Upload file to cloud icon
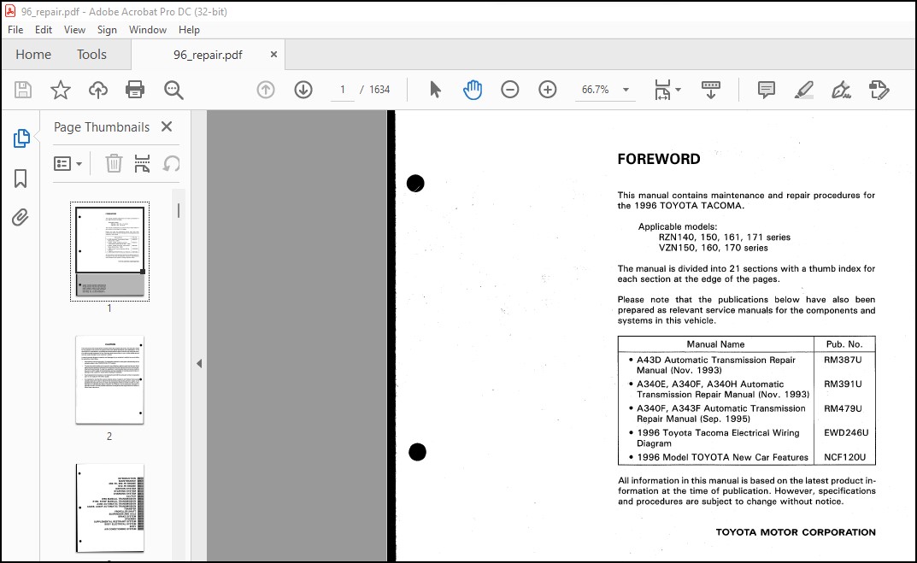This screenshot has width=917, height=563. [97, 90]
